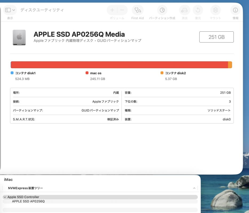249x213 pixels.
Task: Click the blue コンテナ disk1 legend entry
Action: tap(25, 73)
